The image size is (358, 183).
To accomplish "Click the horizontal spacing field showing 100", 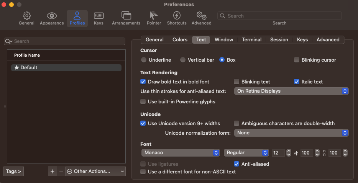I will [x=307, y=153].
